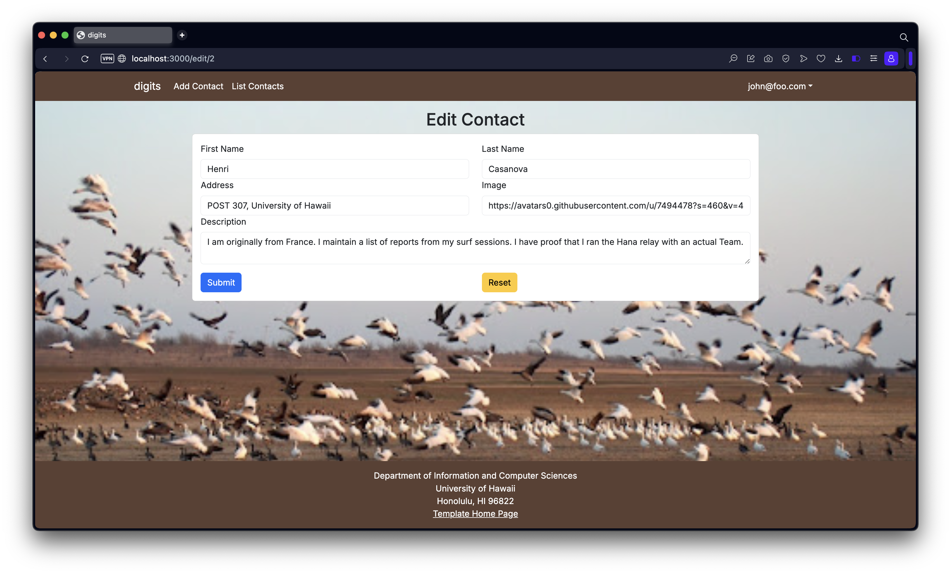Toggle the battery saver icon
The width and height of the screenshot is (951, 574).
[856, 59]
